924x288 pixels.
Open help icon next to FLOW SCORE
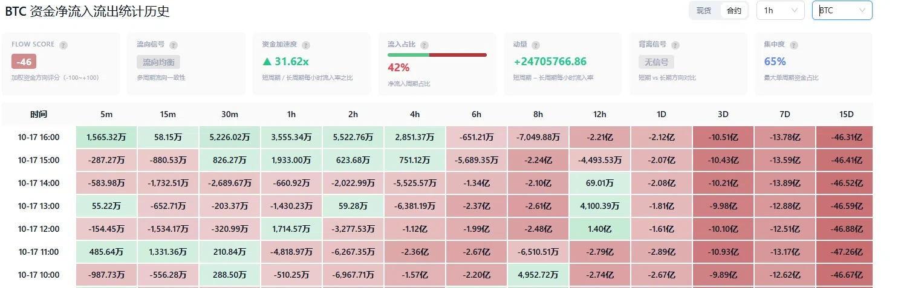coord(63,45)
